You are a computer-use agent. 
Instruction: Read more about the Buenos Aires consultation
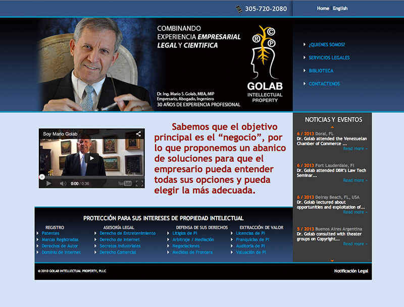355,244
